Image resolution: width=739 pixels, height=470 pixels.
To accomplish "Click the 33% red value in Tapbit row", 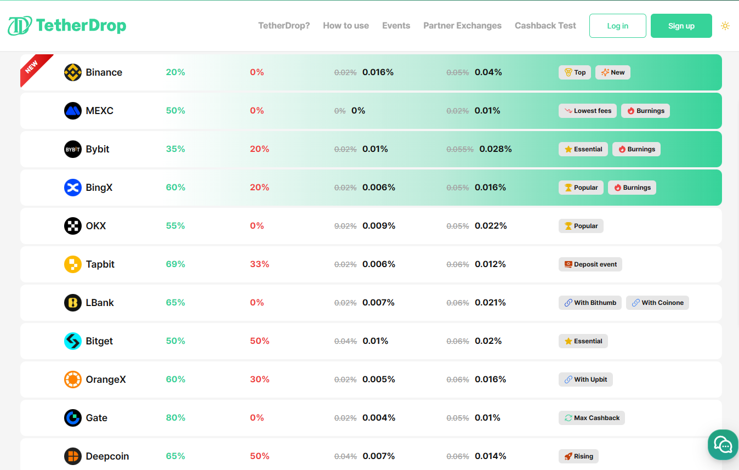I will (x=259, y=264).
